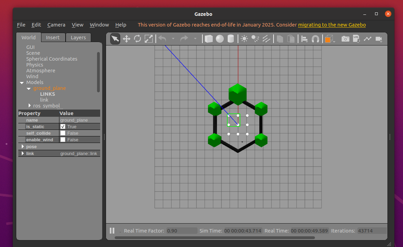Image resolution: width=403 pixels, height=247 pixels.
Task: Activate the selection arrow tool
Action: pos(115,39)
